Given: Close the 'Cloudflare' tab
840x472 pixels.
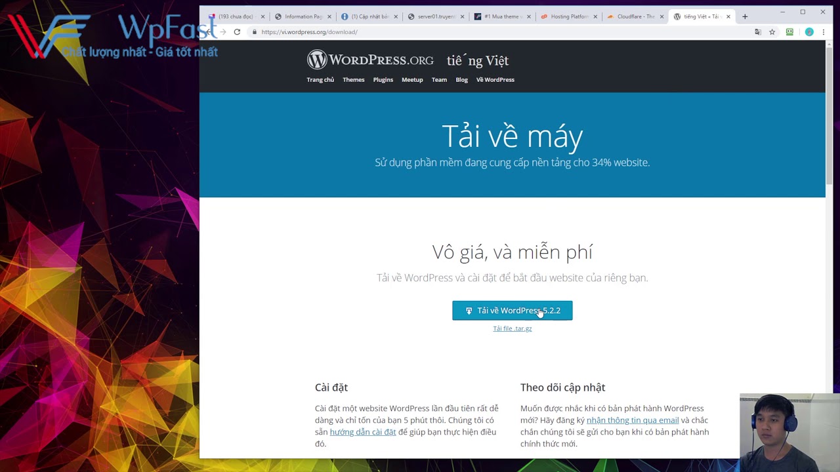Looking at the screenshot, I should [x=661, y=16].
